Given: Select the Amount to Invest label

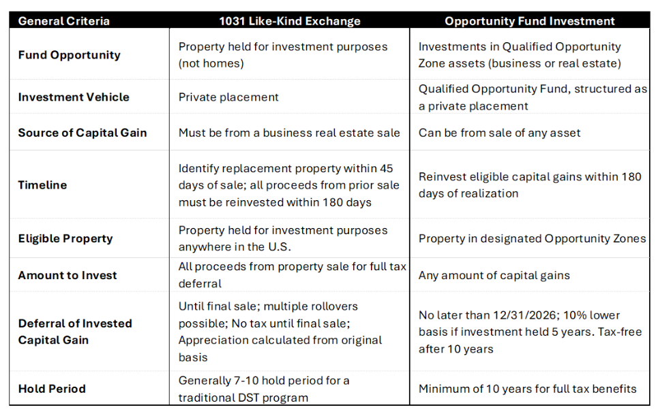Looking at the screenshot, I should [68, 275].
